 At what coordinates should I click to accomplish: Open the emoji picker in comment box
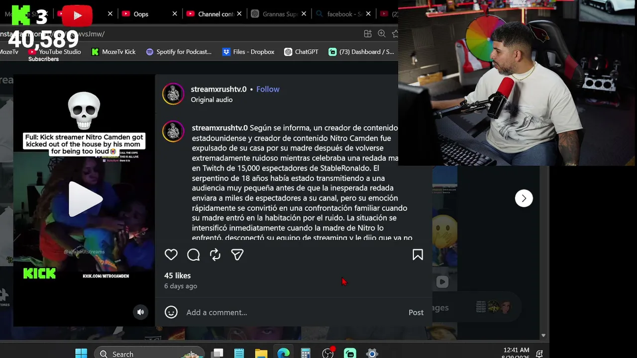(x=171, y=312)
